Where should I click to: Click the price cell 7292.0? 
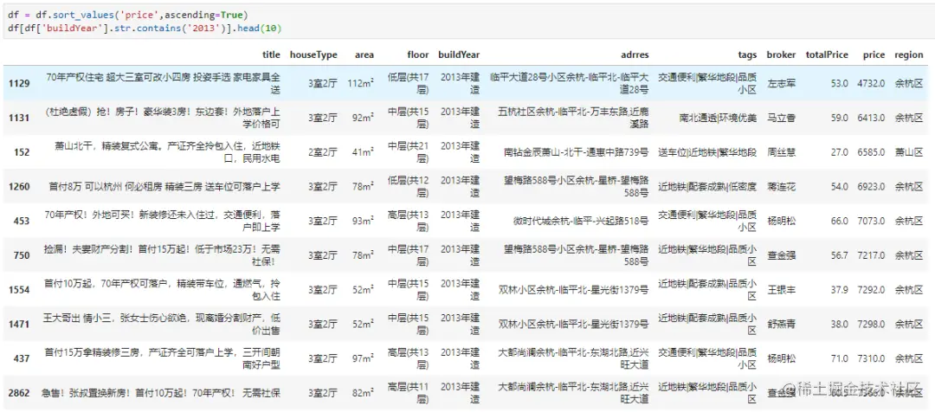(x=871, y=290)
